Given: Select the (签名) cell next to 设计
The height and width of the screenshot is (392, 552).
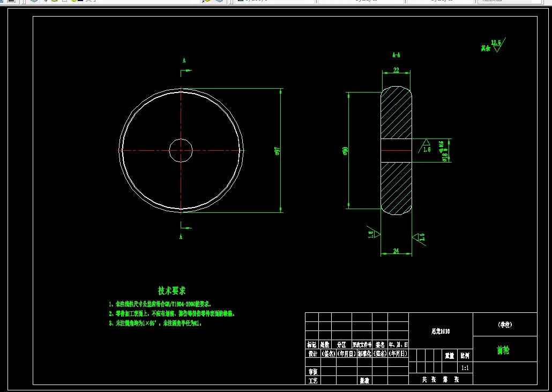Looking at the screenshot, I should (328, 353).
